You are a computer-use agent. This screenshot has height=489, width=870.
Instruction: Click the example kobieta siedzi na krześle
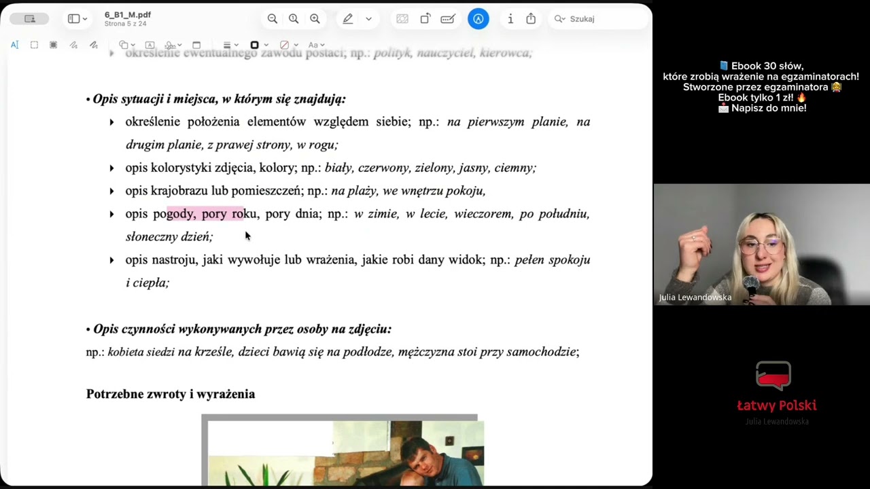(x=171, y=352)
